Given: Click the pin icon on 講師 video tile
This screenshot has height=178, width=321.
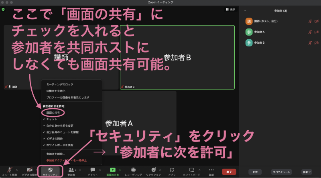Looking at the screenshot, I should click(10, 87).
